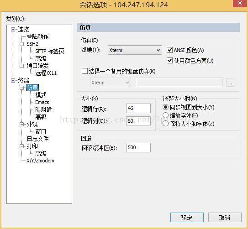Screen dimensions: 248x229
Task: Select 端口转发 tree item
Action: (37, 66)
